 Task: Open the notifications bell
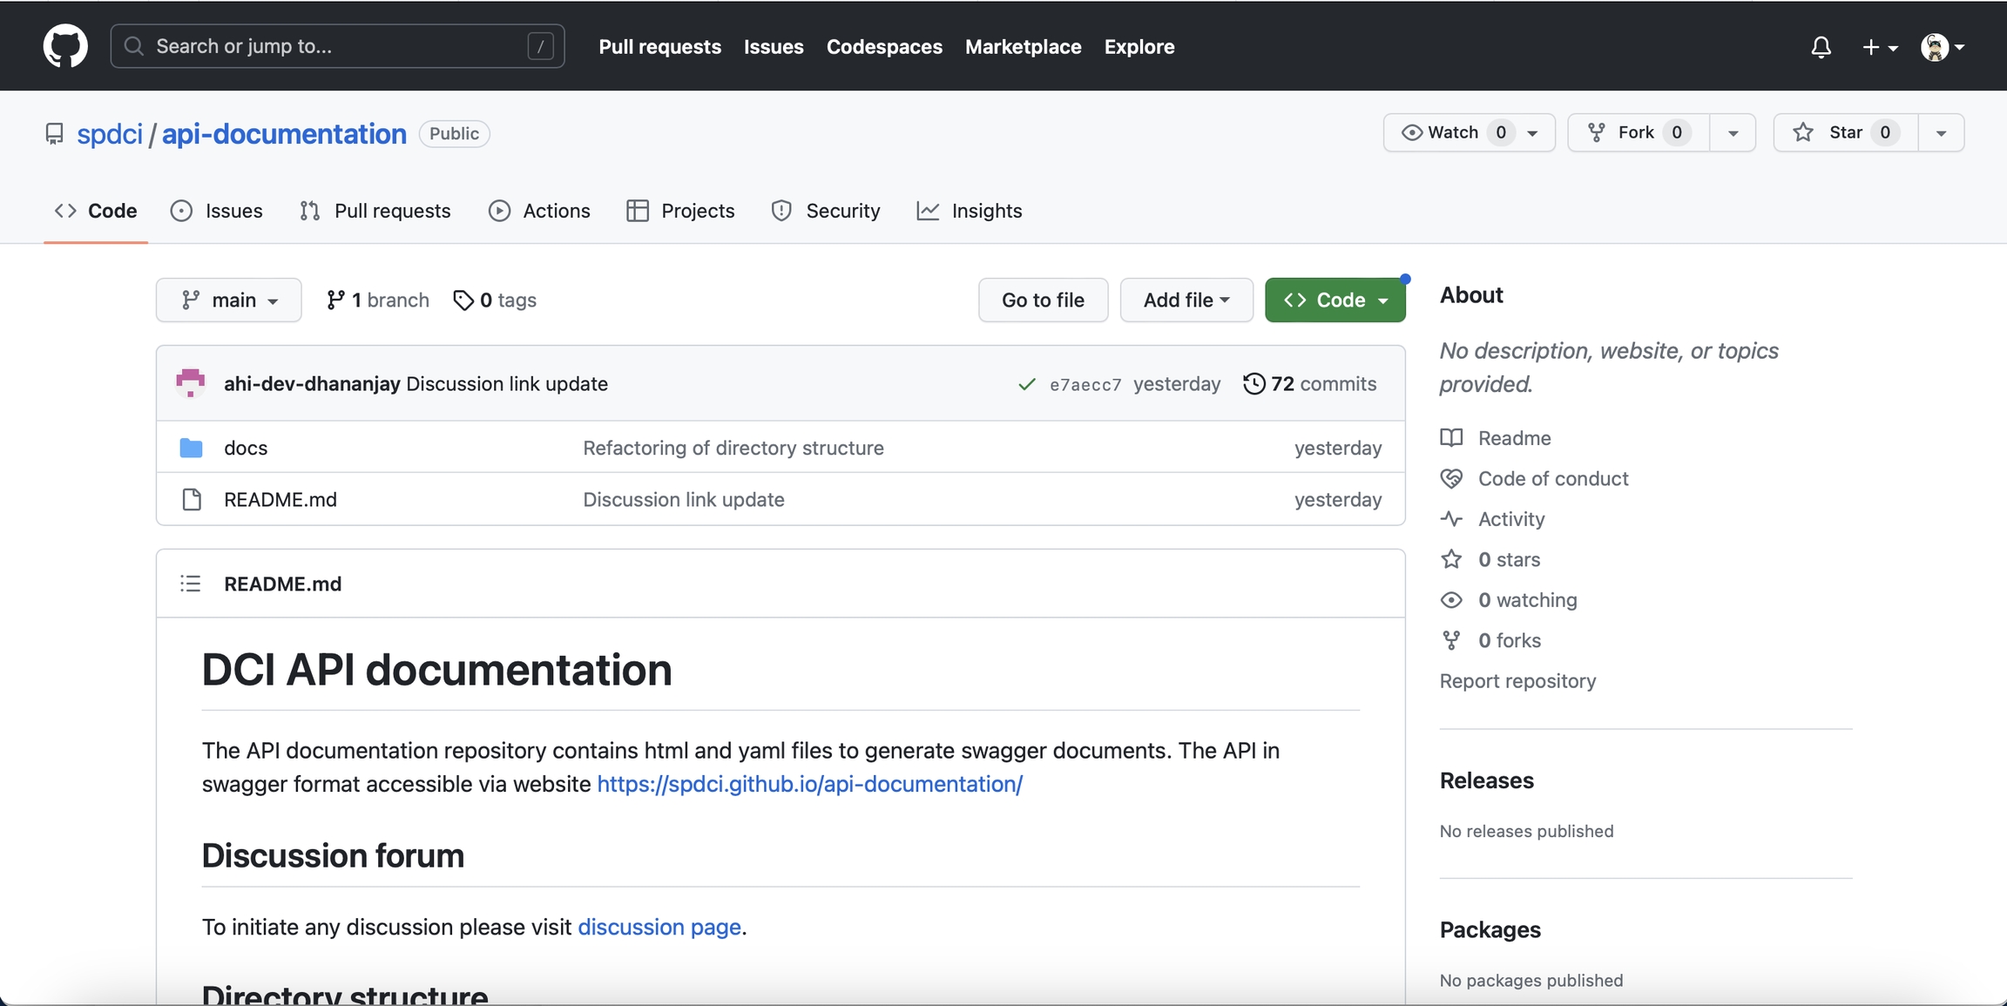1821,47
